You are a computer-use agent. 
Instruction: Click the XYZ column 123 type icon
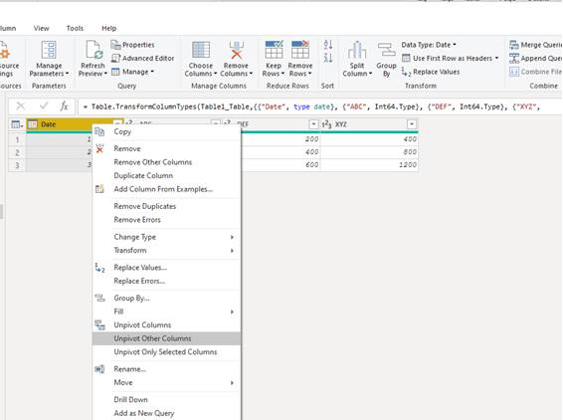click(326, 124)
